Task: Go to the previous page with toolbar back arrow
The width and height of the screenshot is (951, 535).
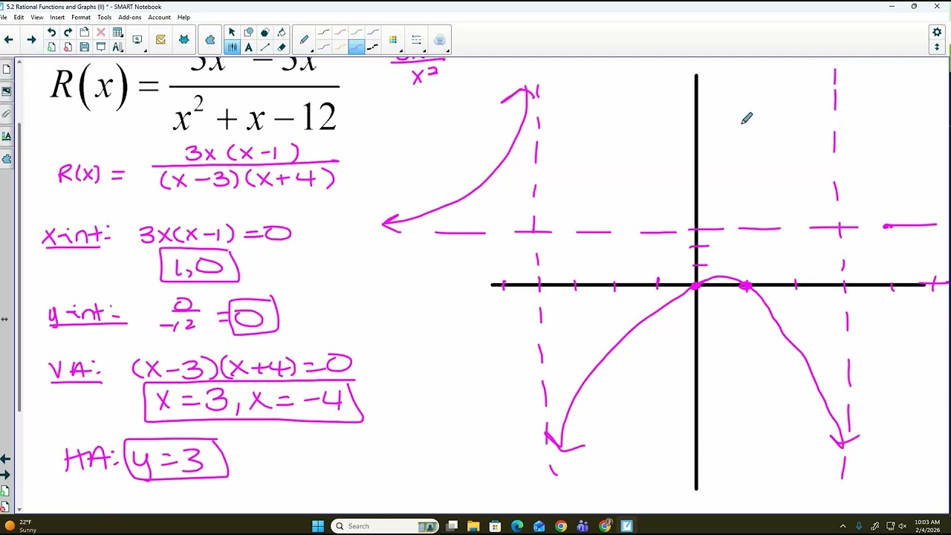Action: 9,39
